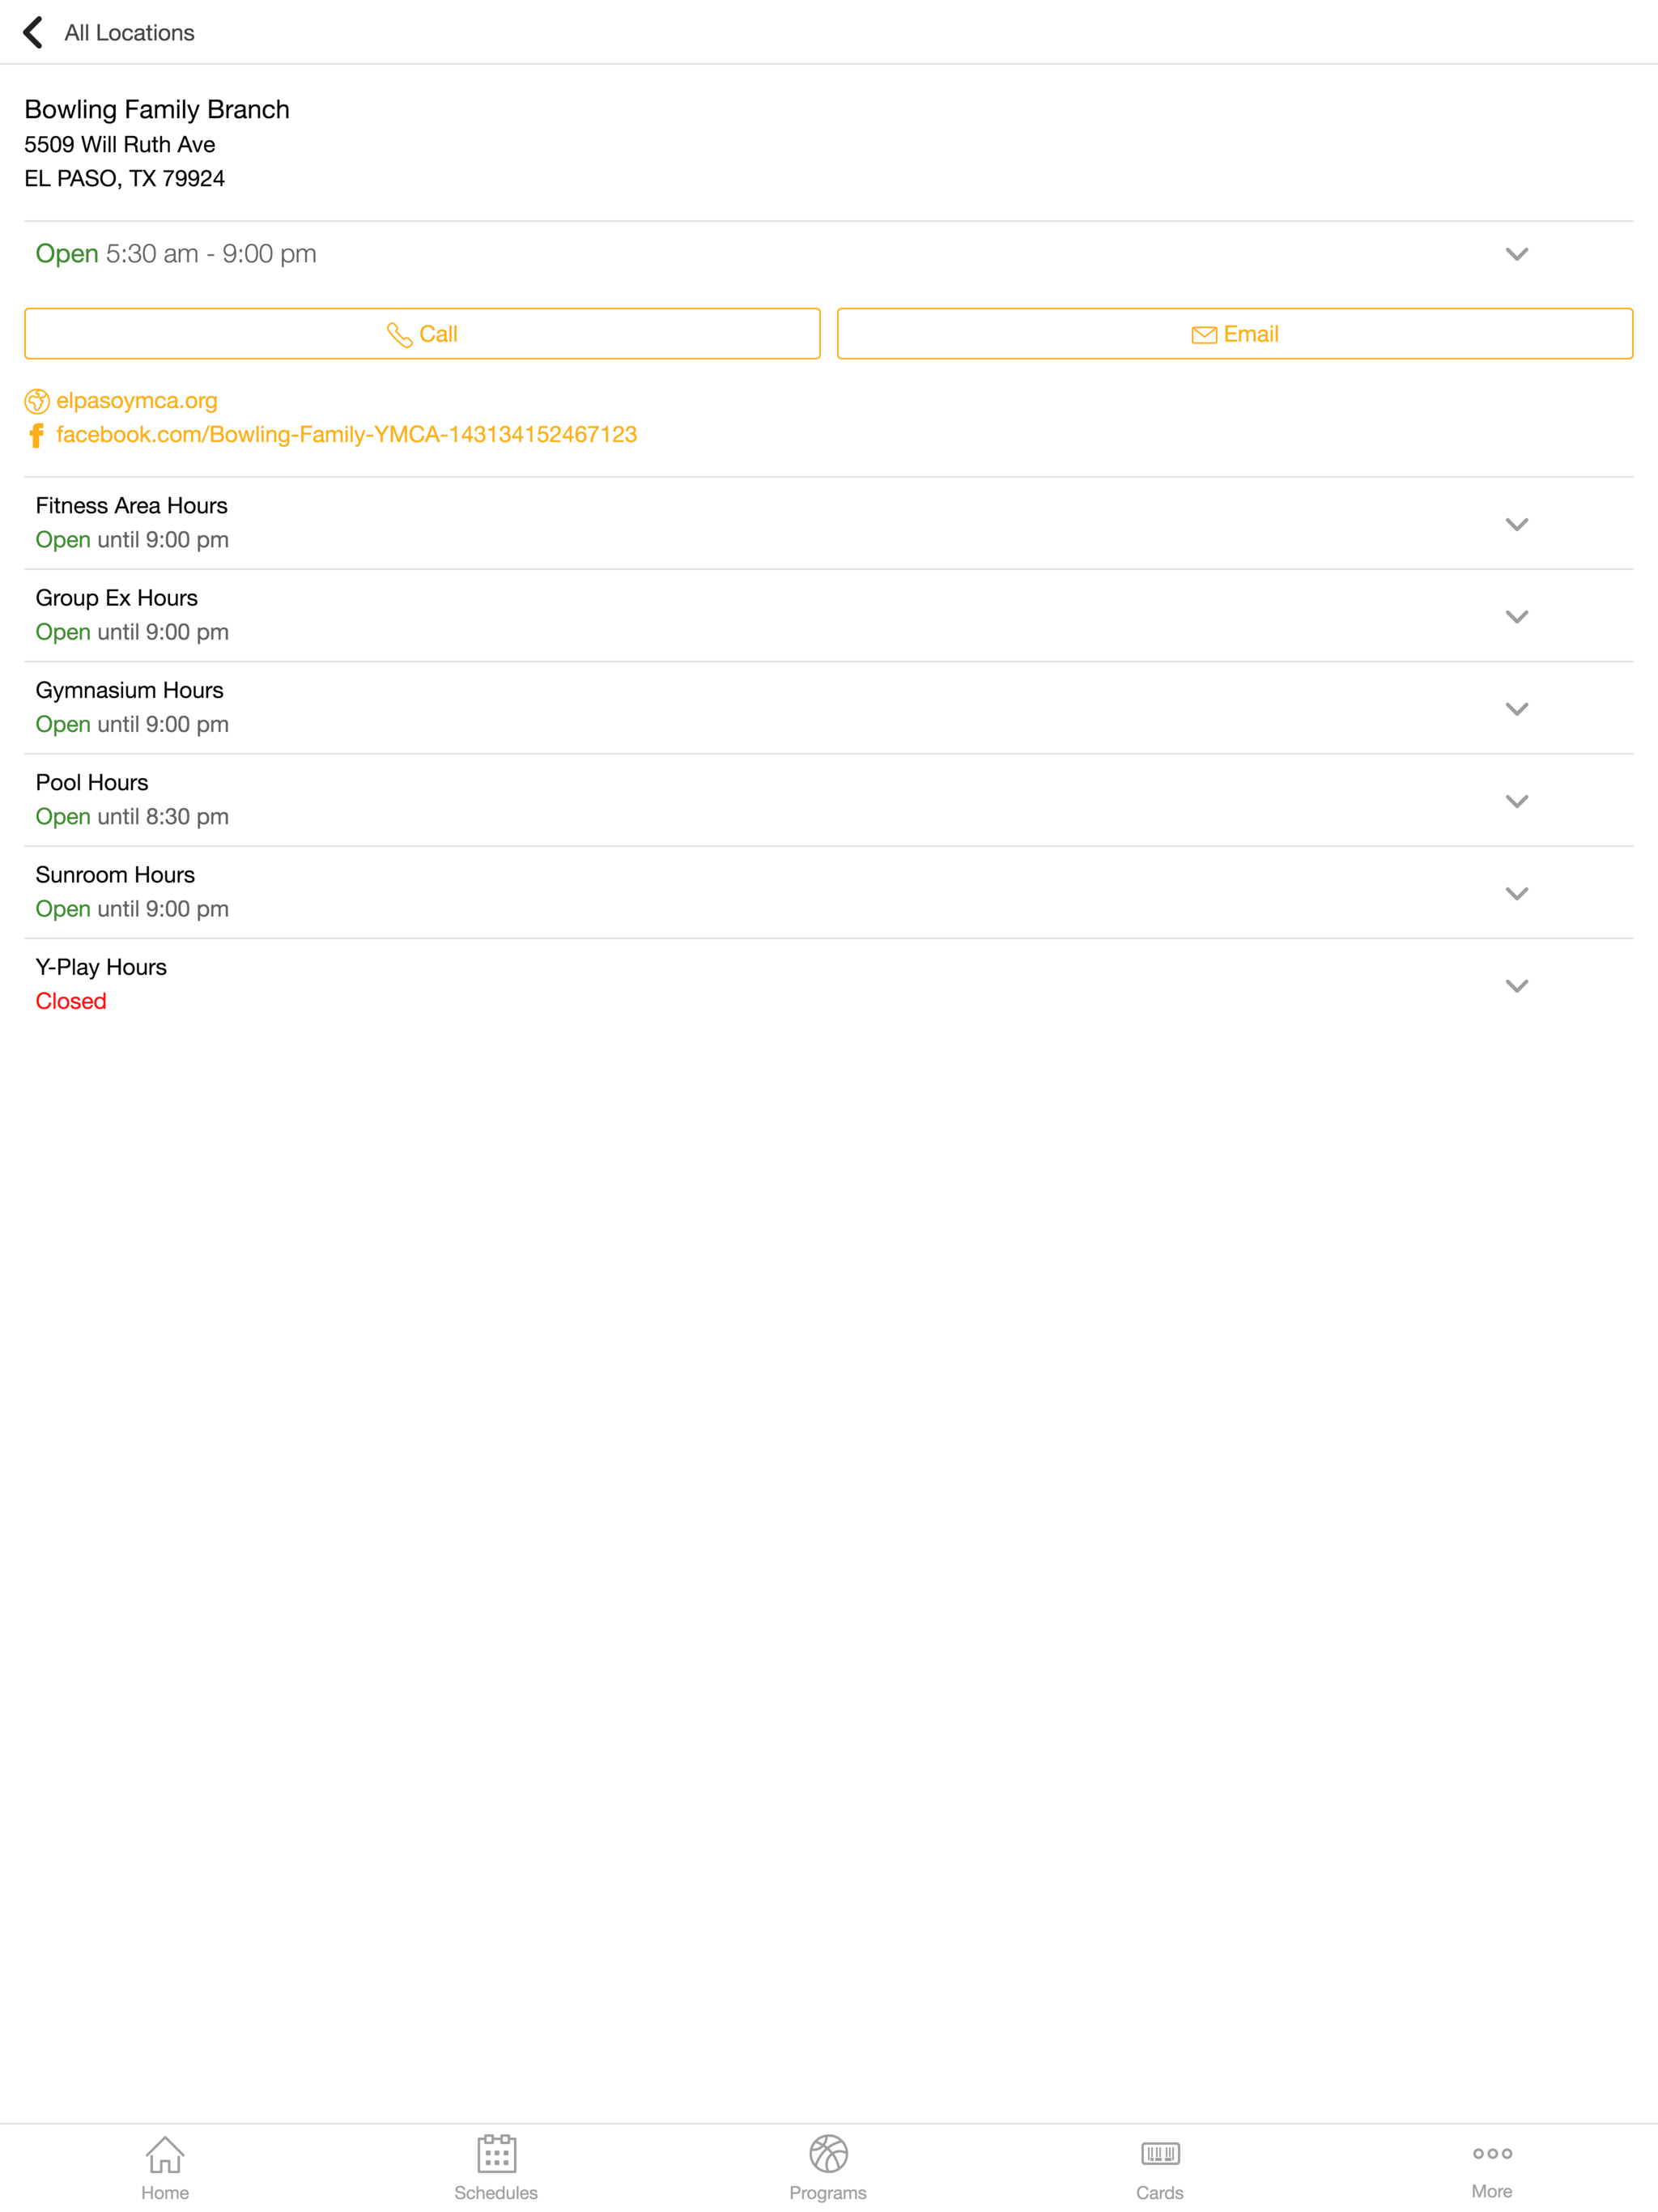Click the envelope icon in Email button
The width and height of the screenshot is (1658, 2212).
[x=1204, y=335]
